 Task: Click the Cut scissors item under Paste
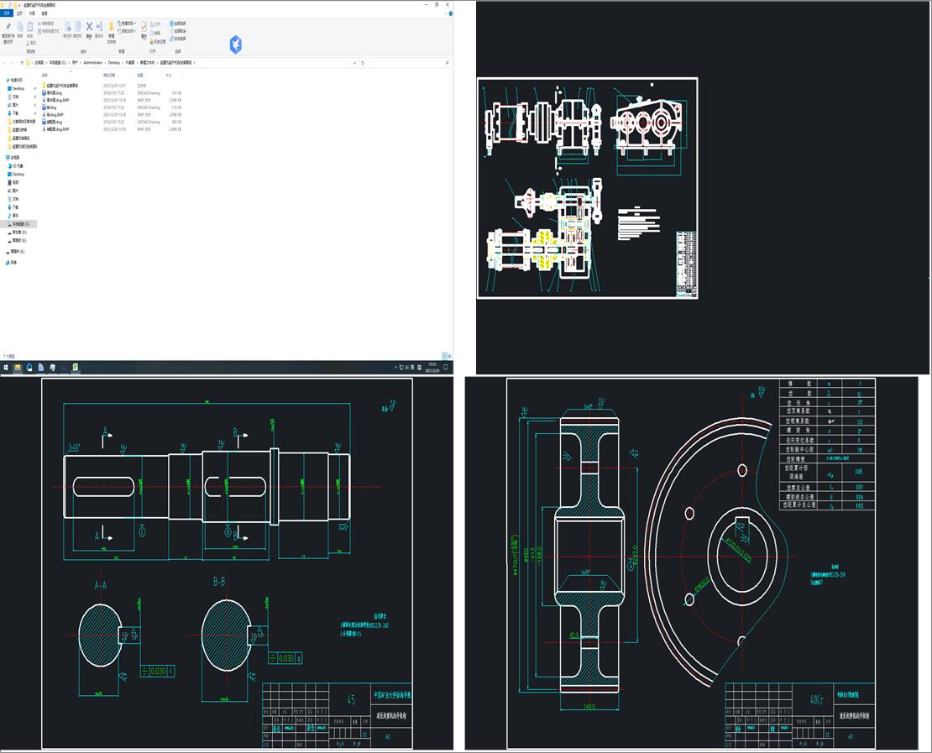click(x=32, y=43)
